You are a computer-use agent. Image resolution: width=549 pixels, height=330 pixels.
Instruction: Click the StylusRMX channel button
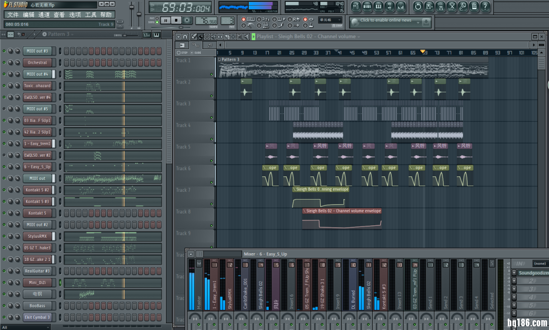pos(37,236)
